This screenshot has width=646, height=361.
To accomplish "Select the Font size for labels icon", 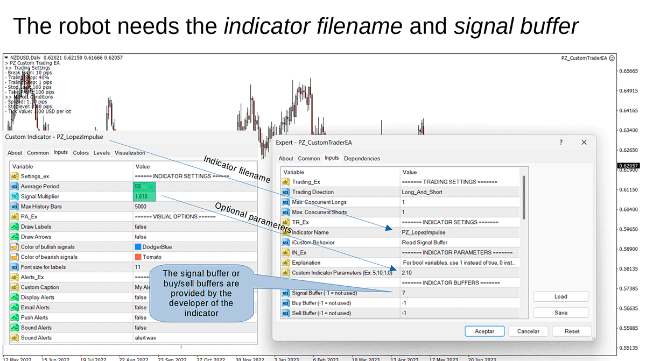I will (15, 267).
